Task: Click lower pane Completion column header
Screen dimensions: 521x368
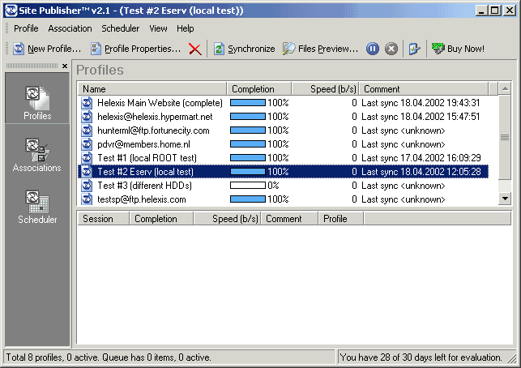Action: (161, 219)
